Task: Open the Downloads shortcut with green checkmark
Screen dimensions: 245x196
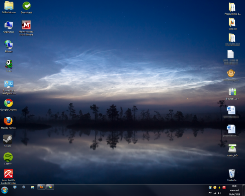Action: pyautogui.click(x=27, y=6)
